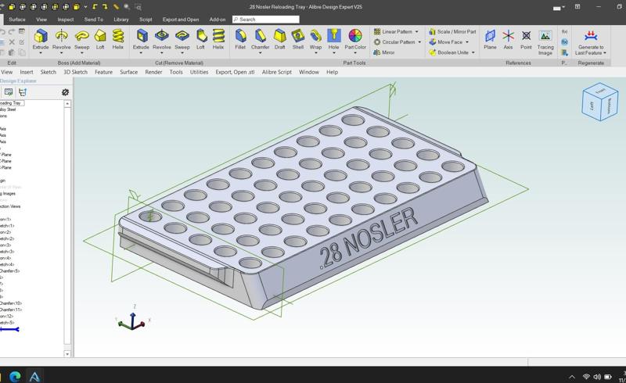Expand the Hole dropdown arrow
This screenshot has height=383, width=626.
(x=334, y=53)
